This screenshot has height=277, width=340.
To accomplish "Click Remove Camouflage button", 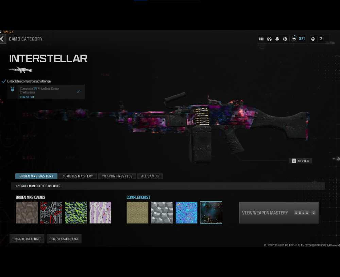I will (x=64, y=239).
